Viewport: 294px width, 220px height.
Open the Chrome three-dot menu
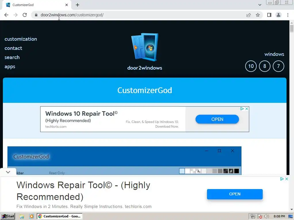coord(288,15)
